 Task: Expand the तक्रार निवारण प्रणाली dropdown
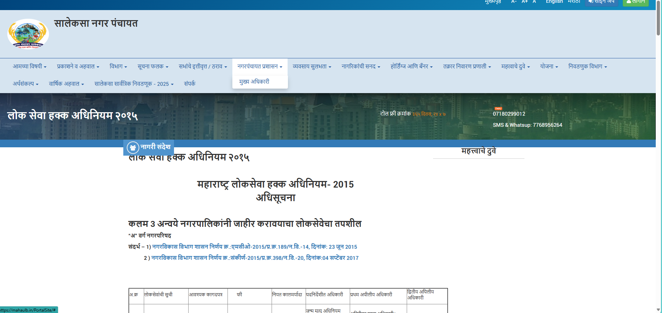pos(467,66)
